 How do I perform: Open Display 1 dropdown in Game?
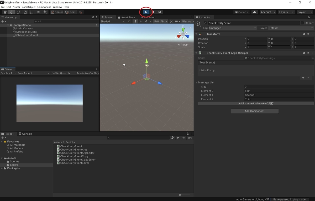click(x=8, y=73)
